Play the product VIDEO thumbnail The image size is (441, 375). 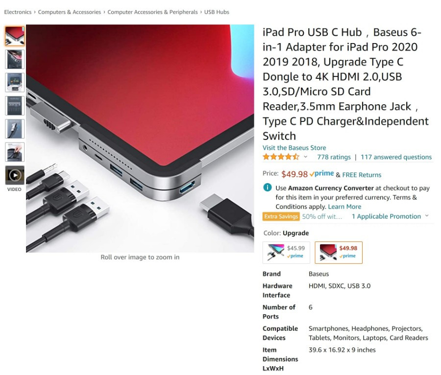point(15,175)
